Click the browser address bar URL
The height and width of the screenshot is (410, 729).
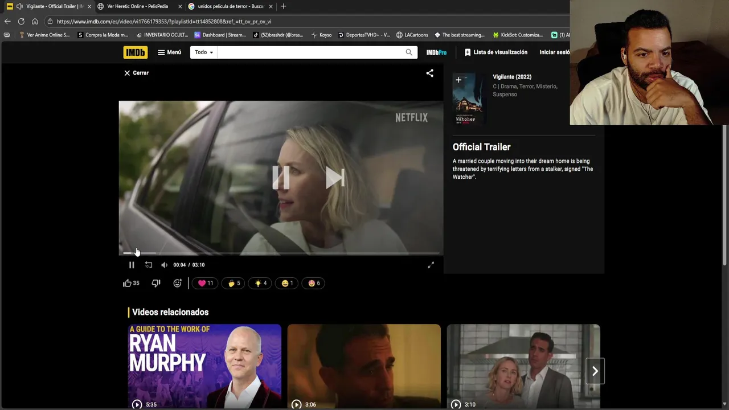[x=164, y=22]
